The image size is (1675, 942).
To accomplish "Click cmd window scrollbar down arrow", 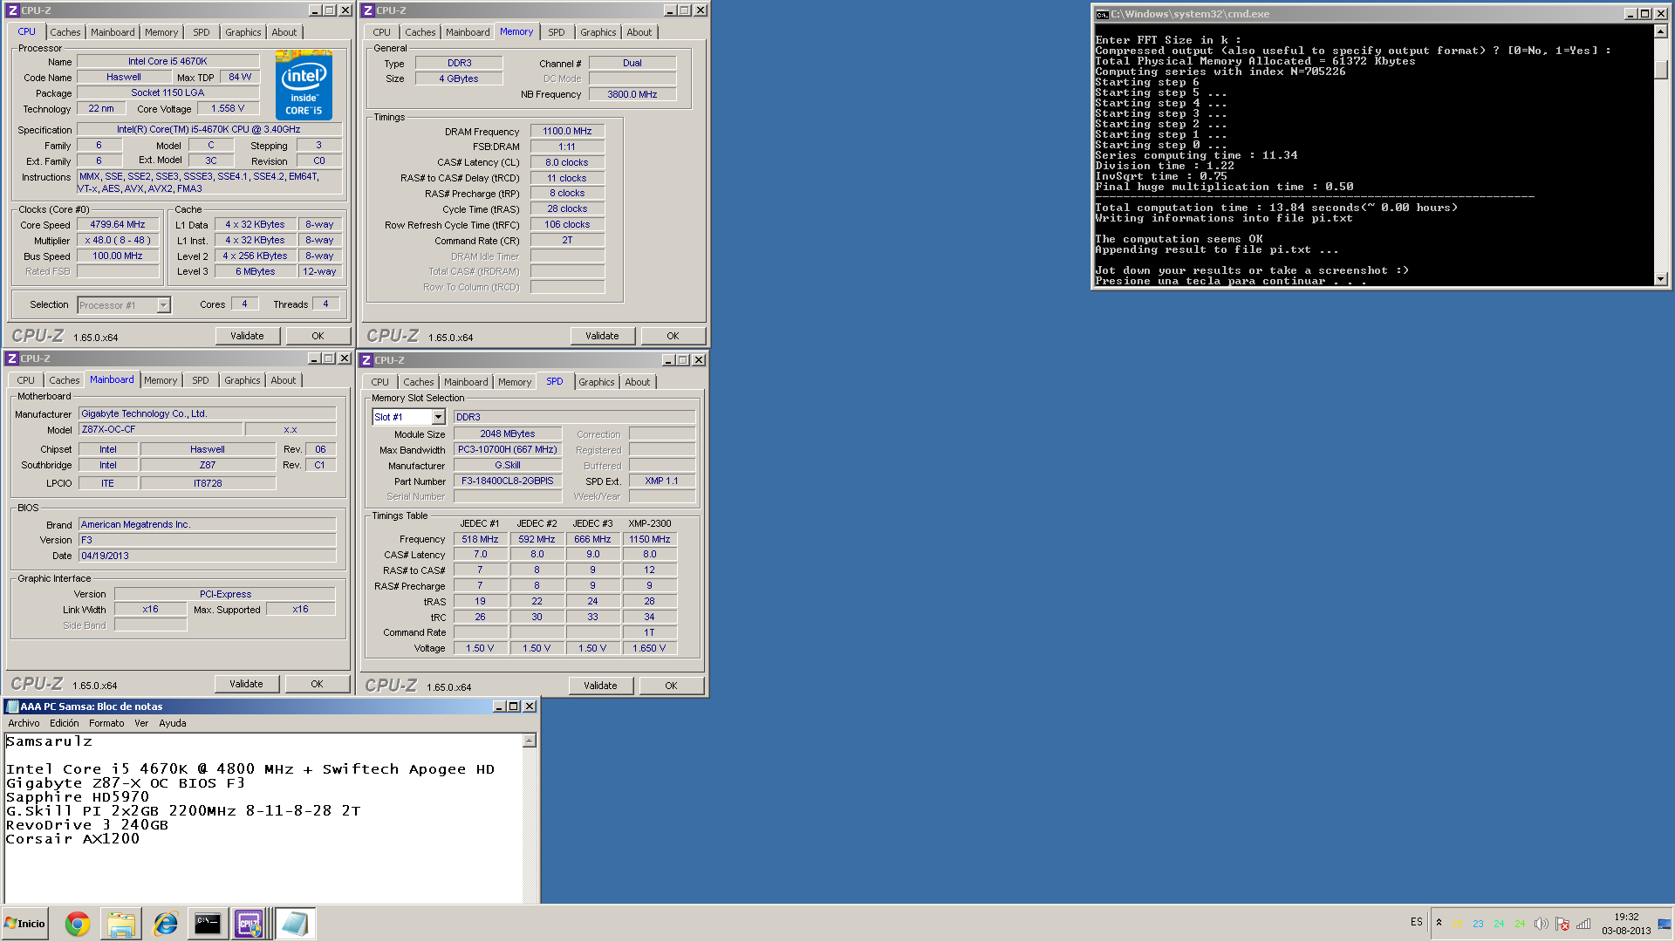I will [1660, 279].
